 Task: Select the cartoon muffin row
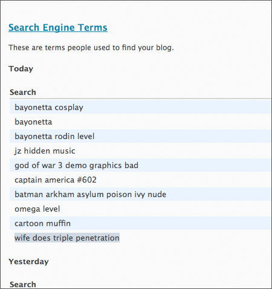[x=140, y=223]
